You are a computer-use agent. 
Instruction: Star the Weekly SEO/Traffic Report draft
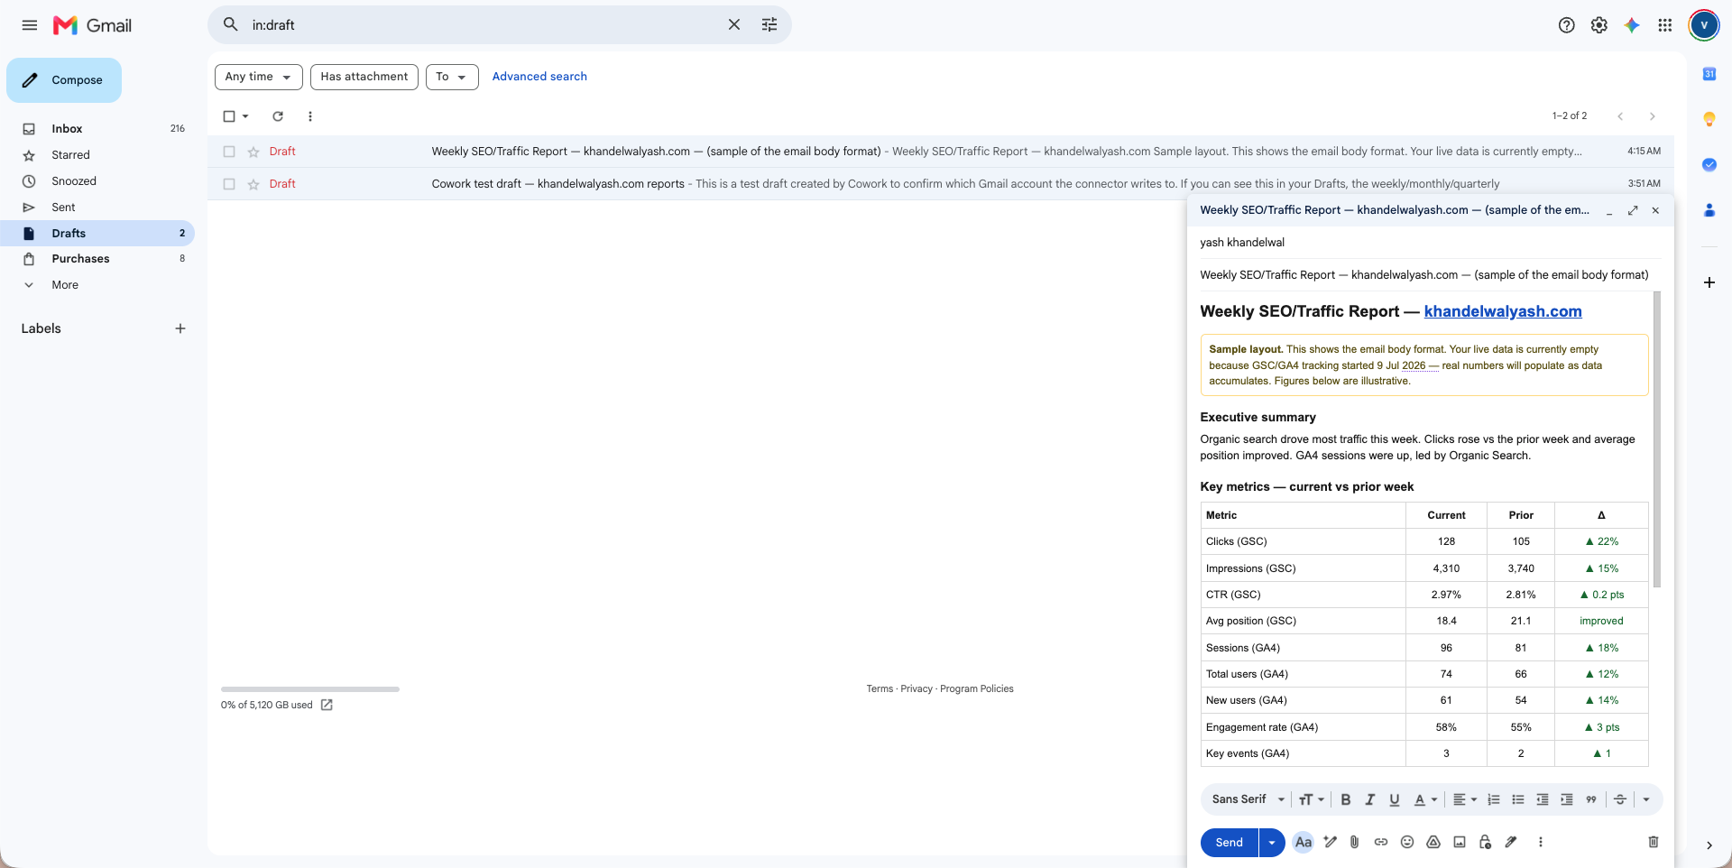(x=253, y=152)
